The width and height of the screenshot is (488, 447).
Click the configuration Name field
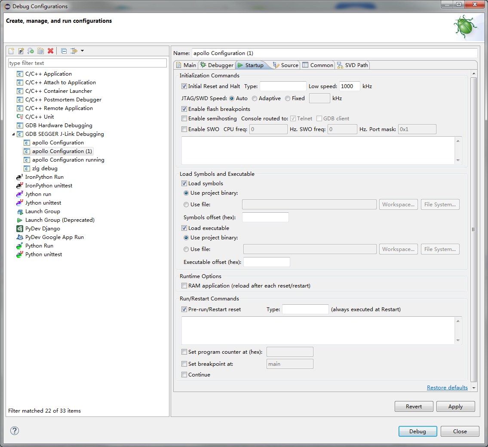point(335,53)
